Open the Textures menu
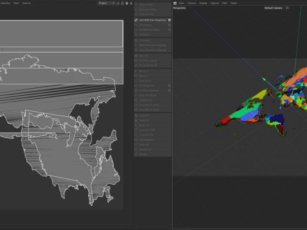307x230 pixels. point(26,3)
